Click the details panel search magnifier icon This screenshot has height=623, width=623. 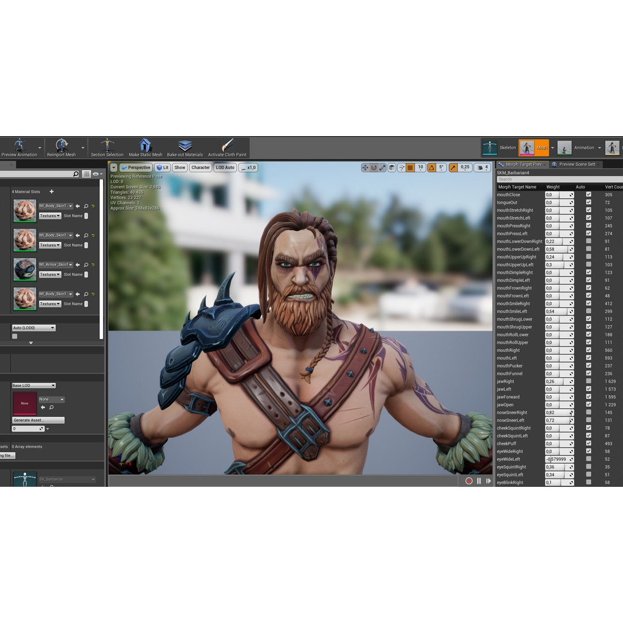[76, 174]
